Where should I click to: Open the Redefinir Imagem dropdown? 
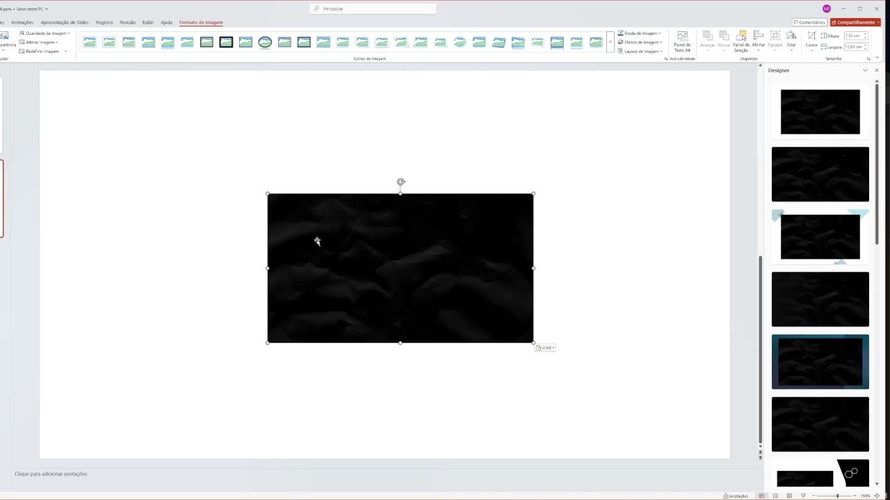coord(43,51)
